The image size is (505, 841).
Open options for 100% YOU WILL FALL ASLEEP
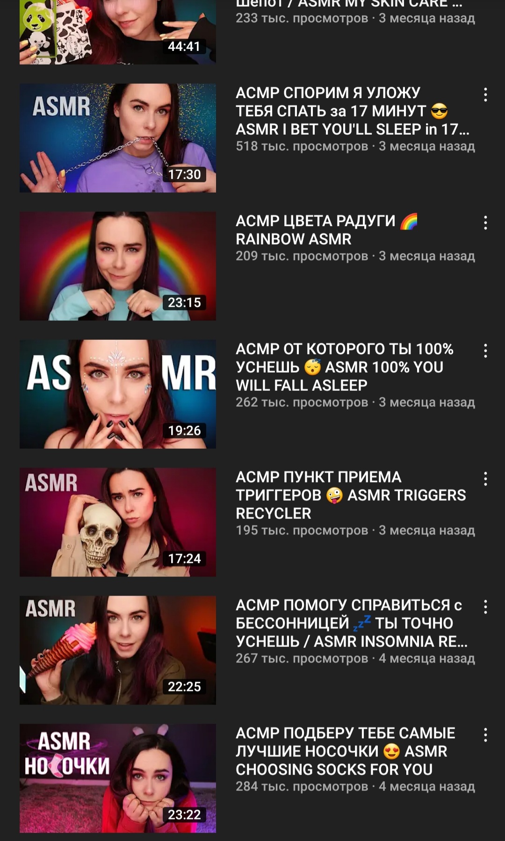[485, 351]
